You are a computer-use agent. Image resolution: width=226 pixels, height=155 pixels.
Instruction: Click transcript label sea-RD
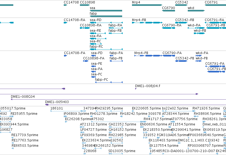tap(95, 20)
